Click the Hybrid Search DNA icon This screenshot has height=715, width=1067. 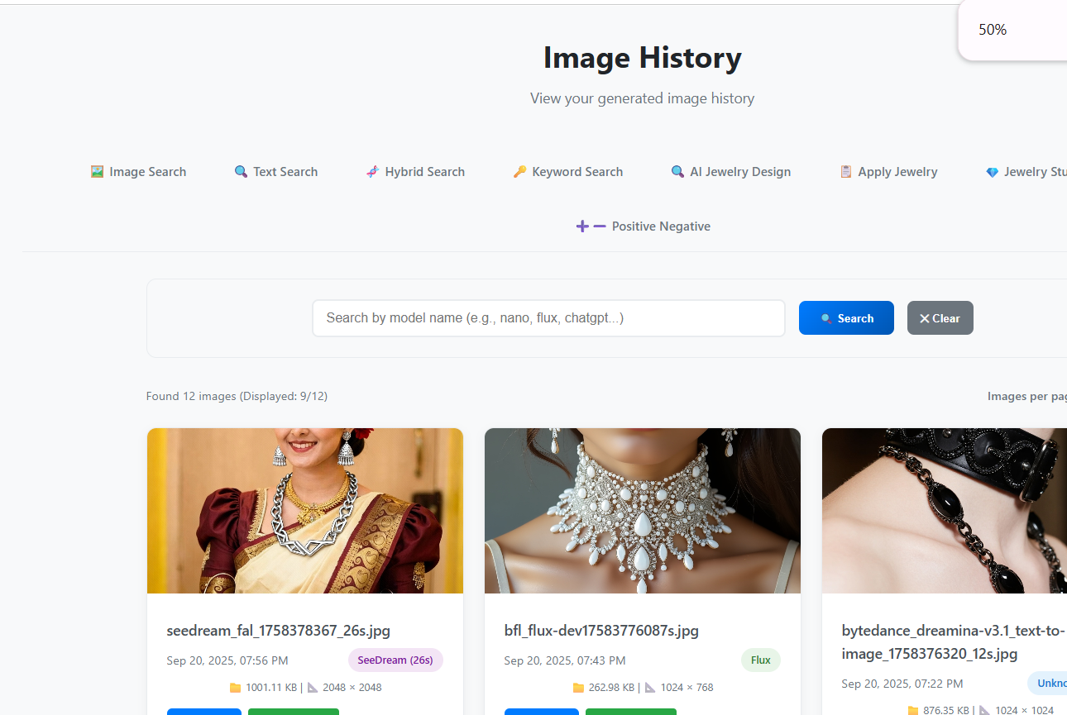coord(372,172)
